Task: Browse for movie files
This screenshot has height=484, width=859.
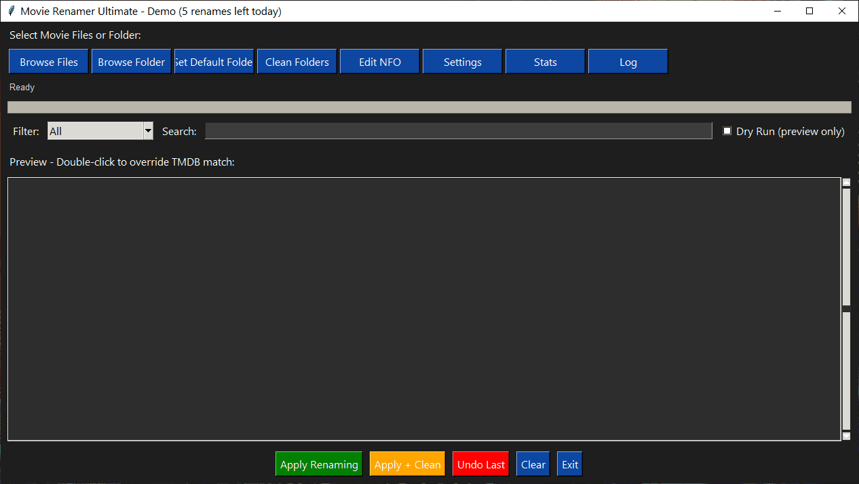Action: 47,60
